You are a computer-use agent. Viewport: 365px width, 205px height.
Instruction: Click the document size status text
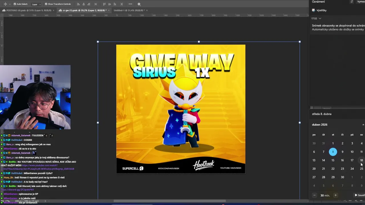26,201
